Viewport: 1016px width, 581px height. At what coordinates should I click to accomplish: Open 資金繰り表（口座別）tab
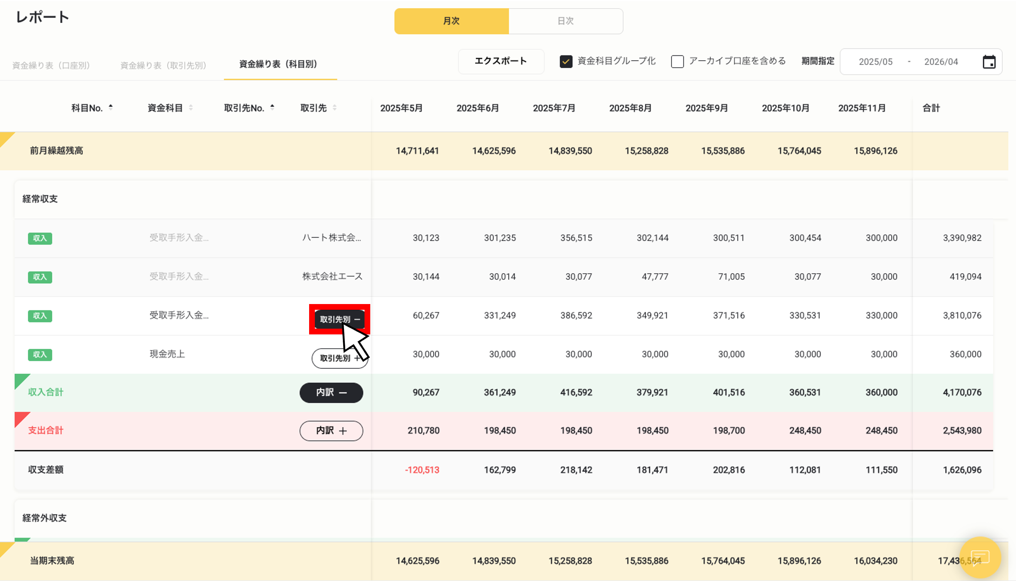tap(51, 65)
